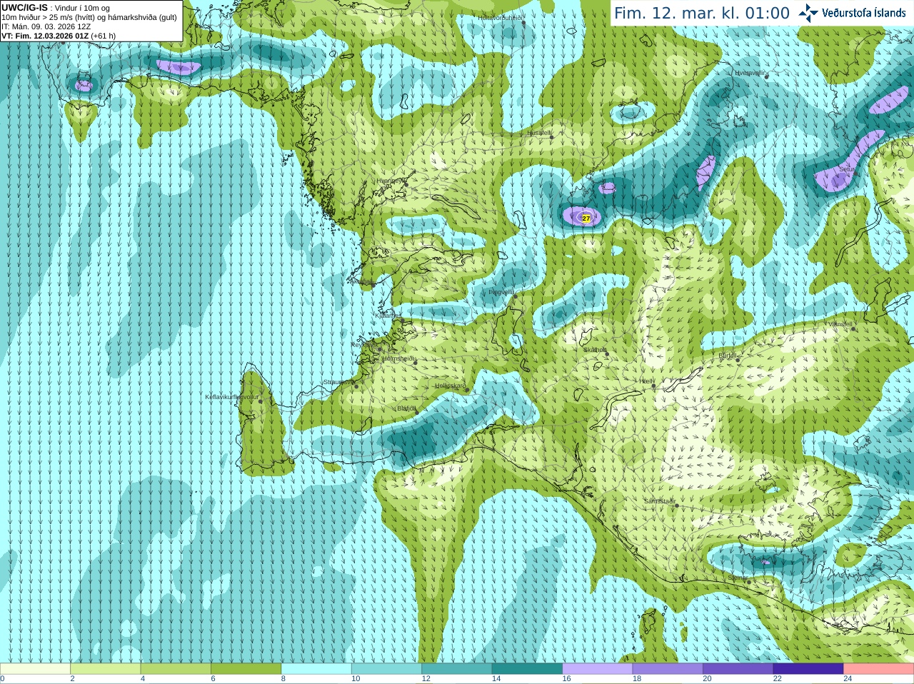The height and width of the screenshot is (684, 914).
Task: Click the legend scale value 16
Action: click(x=566, y=679)
